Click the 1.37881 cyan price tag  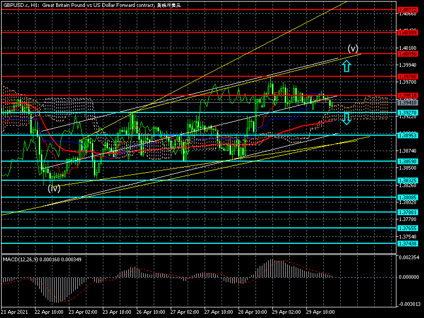tap(408, 213)
